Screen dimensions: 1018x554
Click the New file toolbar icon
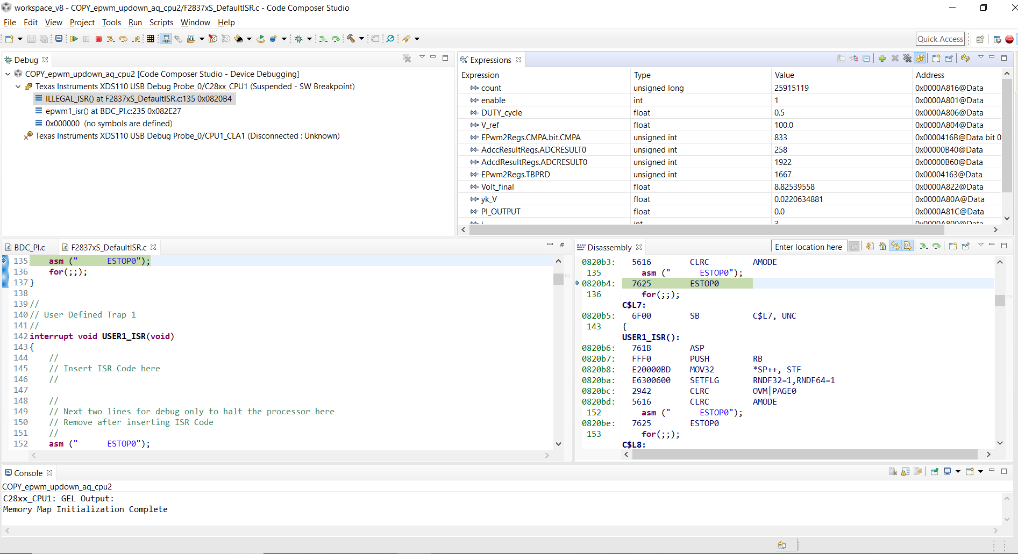click(x=9, y=39)
